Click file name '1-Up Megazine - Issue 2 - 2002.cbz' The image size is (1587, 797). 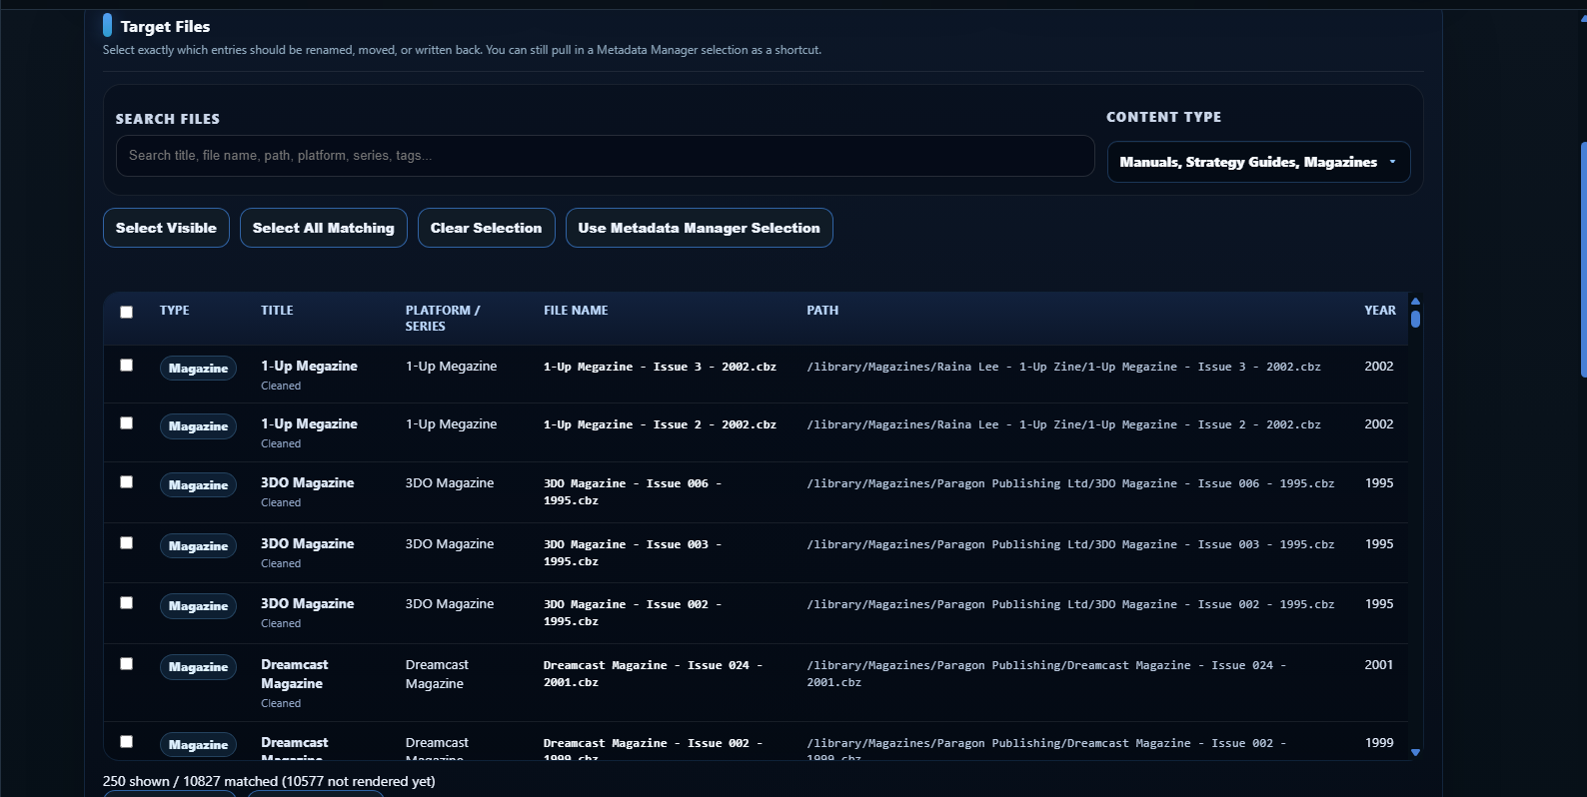660,424
